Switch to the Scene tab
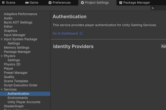The width and height of the screenshot is (166, 110). click(x=9, y=3)
